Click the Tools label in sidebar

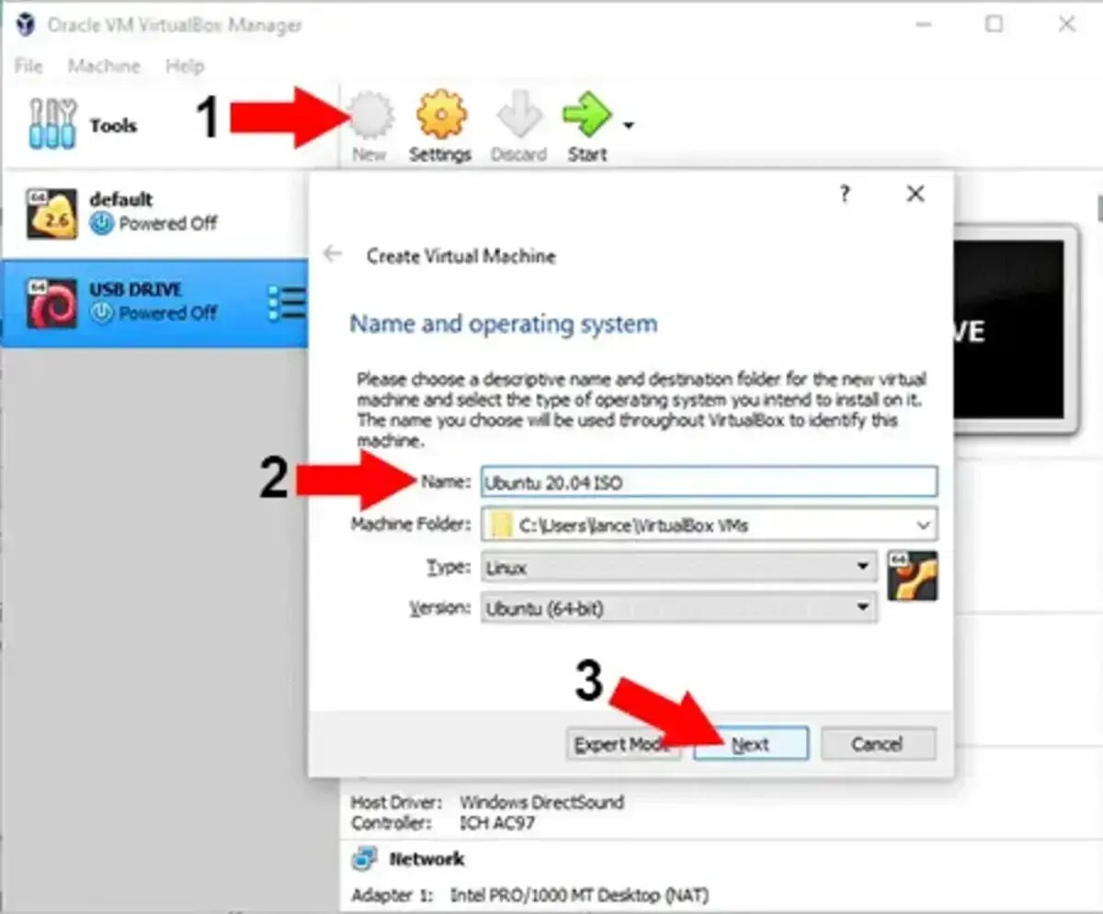click(113, 126)
